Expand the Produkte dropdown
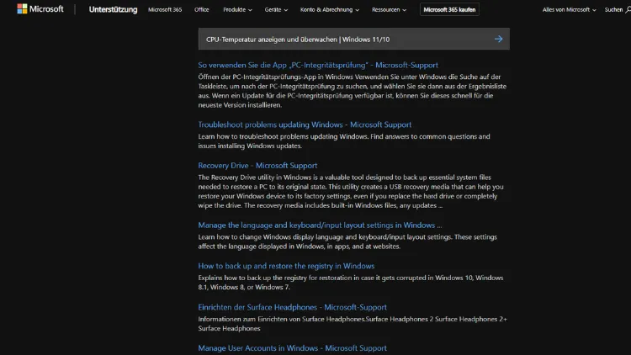This screenshot has height=355, width=631. pos(237,9)
